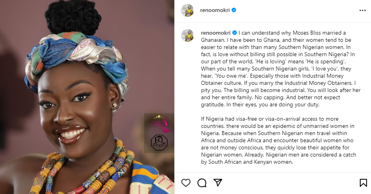This screenshot has width=371, height=194.
Task: Open the comment bubble icon
Action: click(x=202, y=183)
